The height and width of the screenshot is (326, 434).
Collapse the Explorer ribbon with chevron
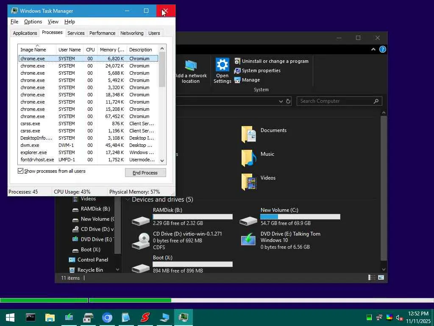[x=373, y=49]
